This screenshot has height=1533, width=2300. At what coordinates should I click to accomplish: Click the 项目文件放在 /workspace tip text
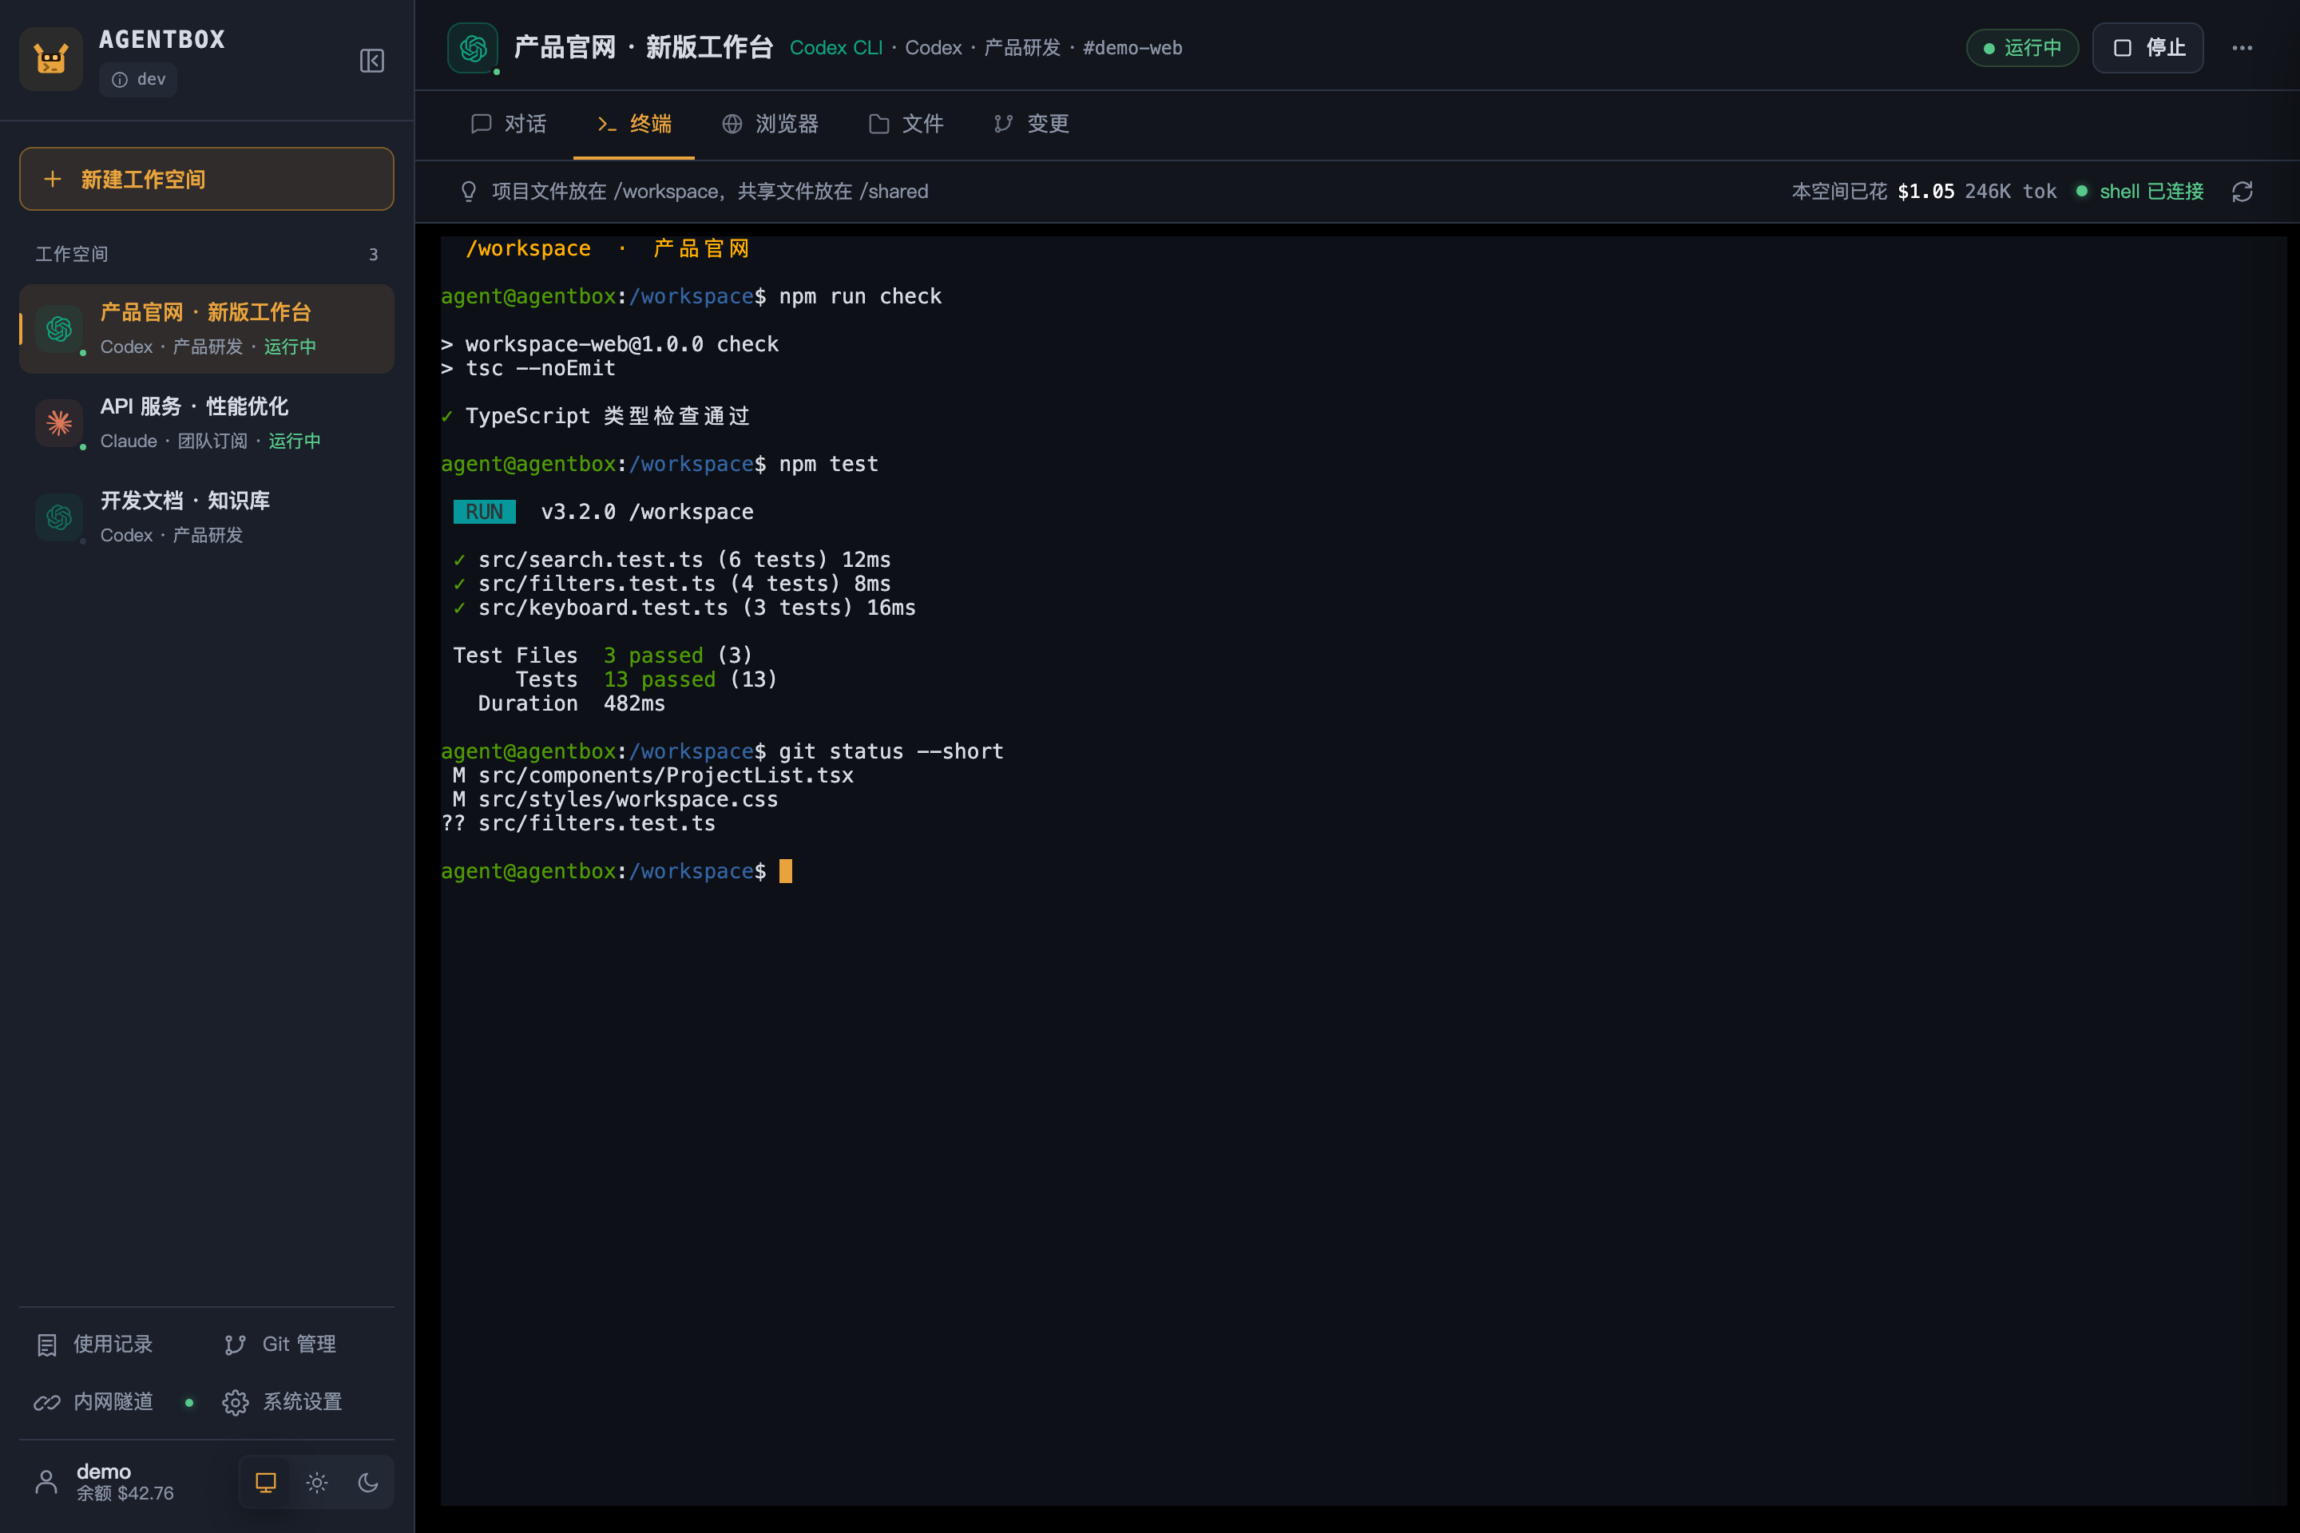(x=710, y=192)
